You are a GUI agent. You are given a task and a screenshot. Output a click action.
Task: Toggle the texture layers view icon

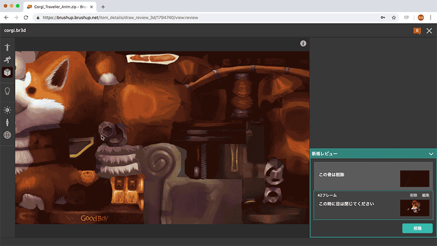(7, 72)
